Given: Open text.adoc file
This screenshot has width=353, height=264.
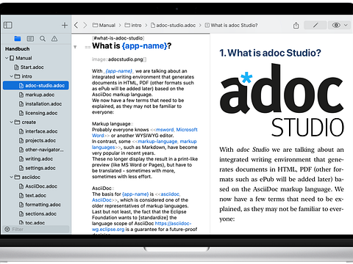Looking at the screenshot, I should 32,196.
